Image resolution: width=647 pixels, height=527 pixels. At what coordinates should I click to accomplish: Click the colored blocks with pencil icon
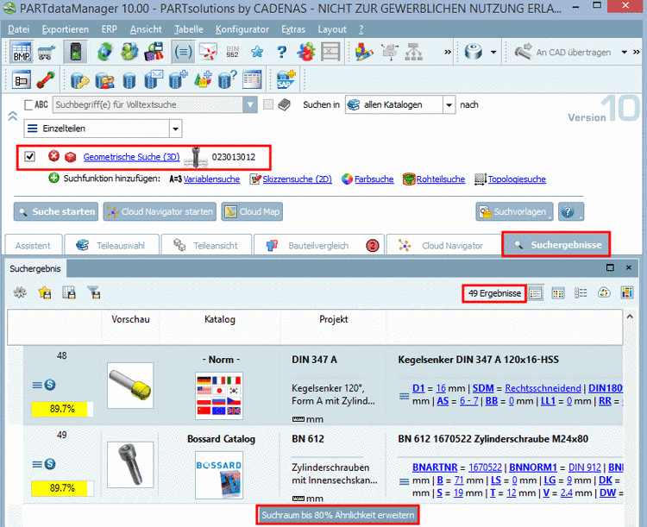[x=364, y=52]
